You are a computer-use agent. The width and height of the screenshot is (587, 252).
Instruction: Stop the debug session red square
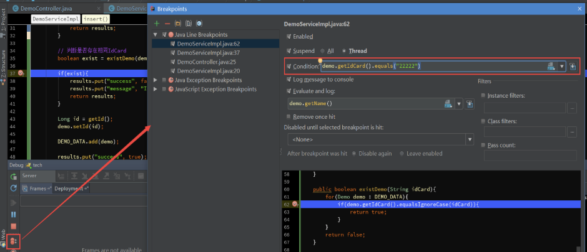pyautogui.click(x=14, y=226)
